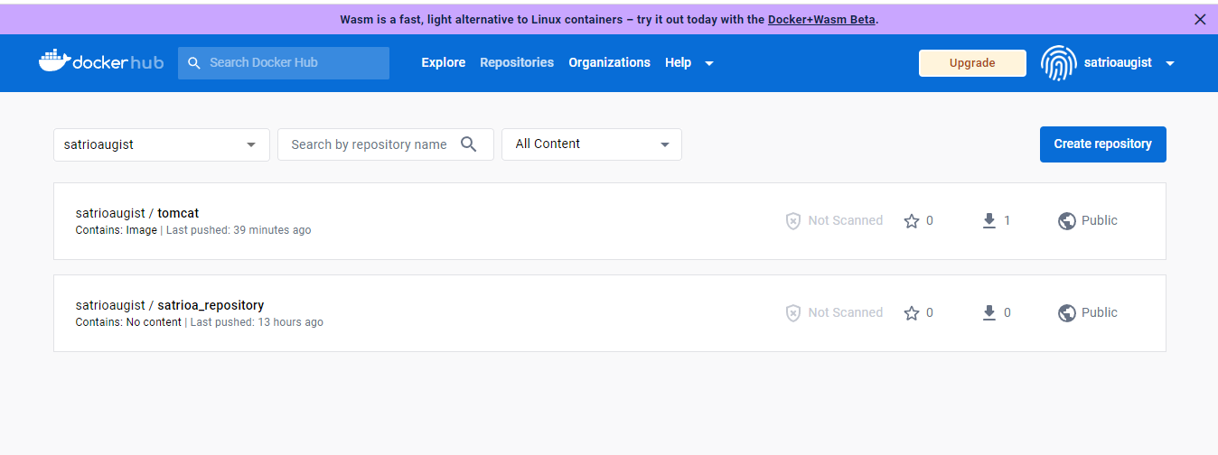Click the Create repository button
The width and height of the screenshot is (1218, 455).
coord(1102,144)
